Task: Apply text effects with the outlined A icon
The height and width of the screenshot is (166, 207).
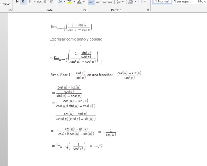Action: 60,2
